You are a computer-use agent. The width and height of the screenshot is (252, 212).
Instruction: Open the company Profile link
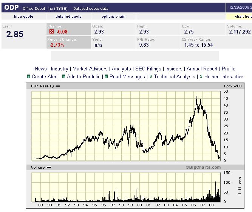pos(228,69)
